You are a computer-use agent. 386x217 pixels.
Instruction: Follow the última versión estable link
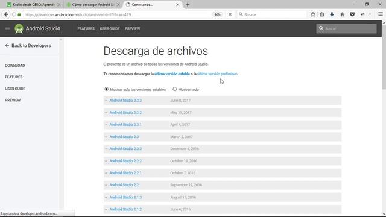pos(172,74)
